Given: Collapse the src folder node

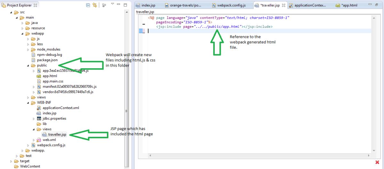Looking at the screenshot, I should pos(11,12).
